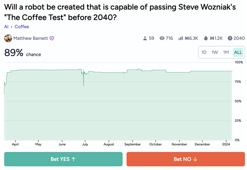The height and width of the screenshot is (170, 247).
Task: Click Matthew Barnett's avatar picture
Action: point(8,38)
